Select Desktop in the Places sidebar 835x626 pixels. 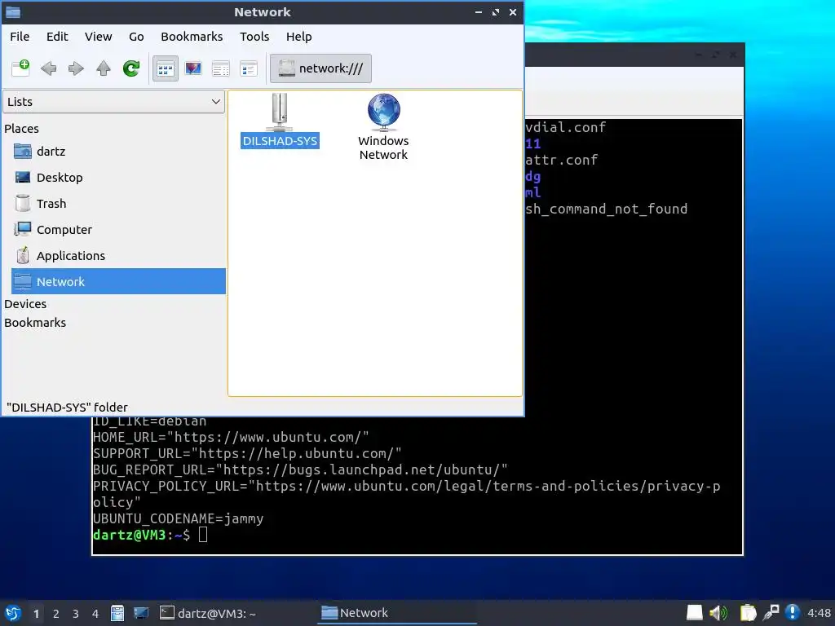[118, 177]
